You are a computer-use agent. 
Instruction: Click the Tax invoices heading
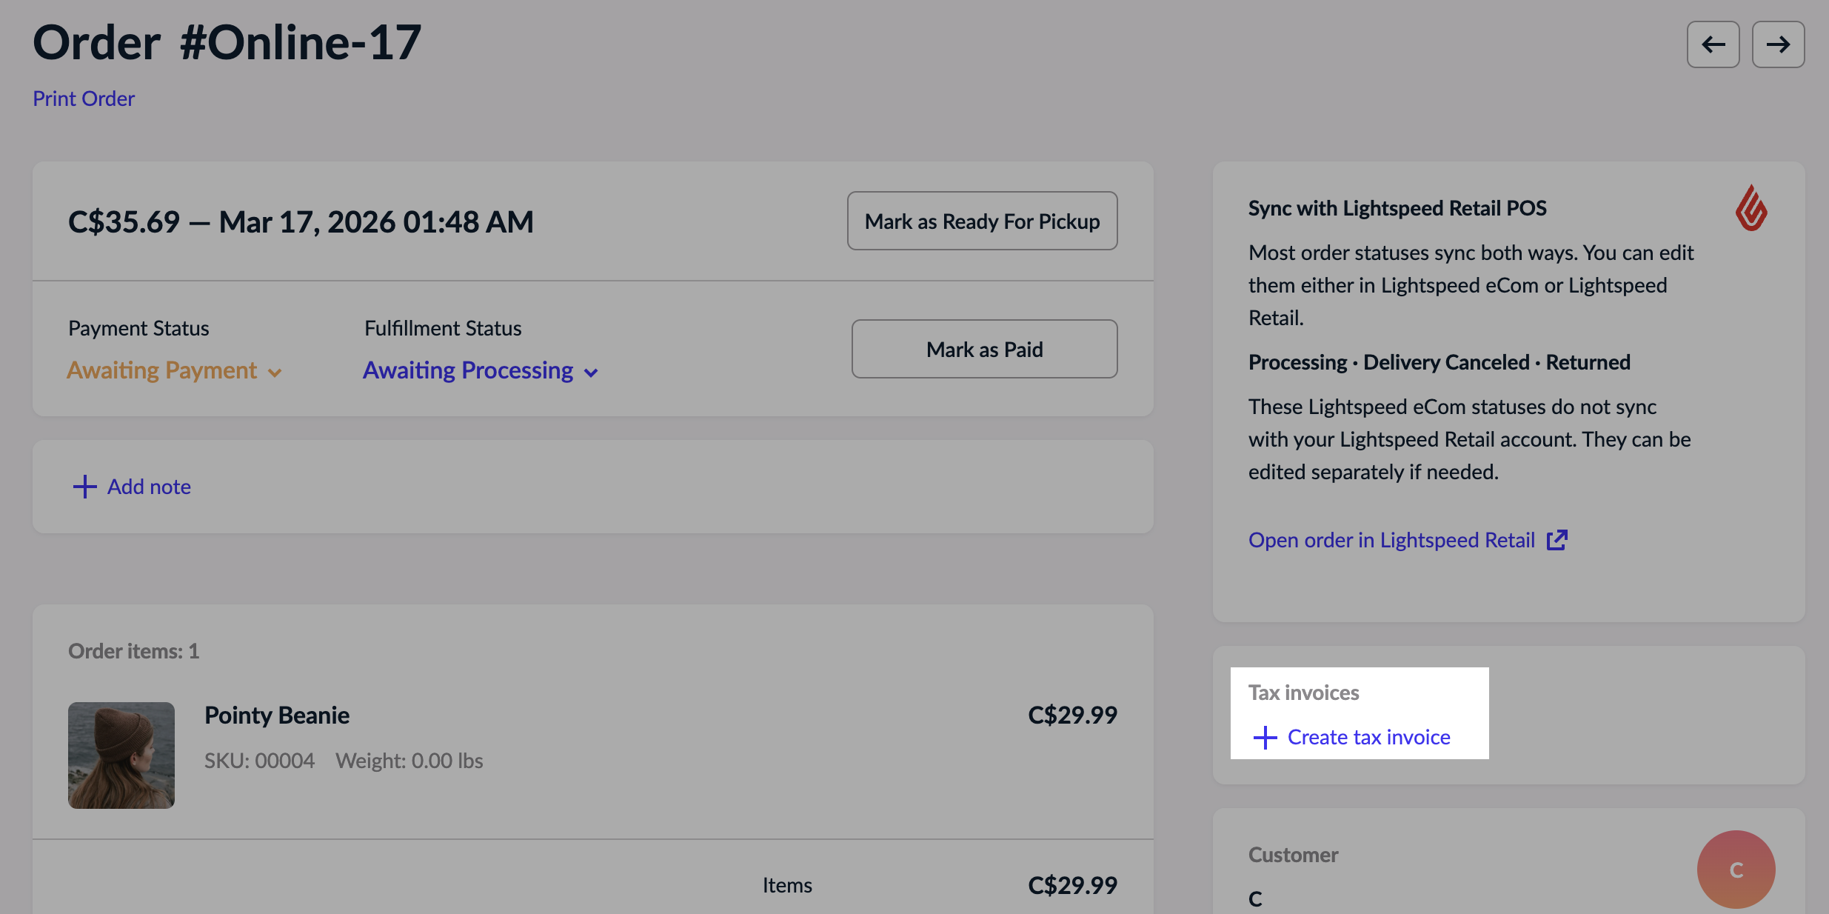[x=1303, y=693]
